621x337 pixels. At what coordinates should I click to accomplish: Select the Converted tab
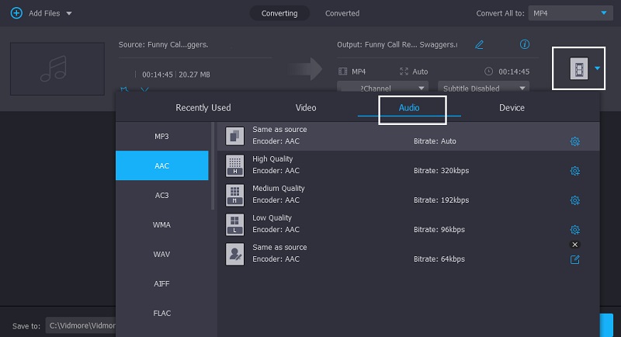click(x=342, y=13)
